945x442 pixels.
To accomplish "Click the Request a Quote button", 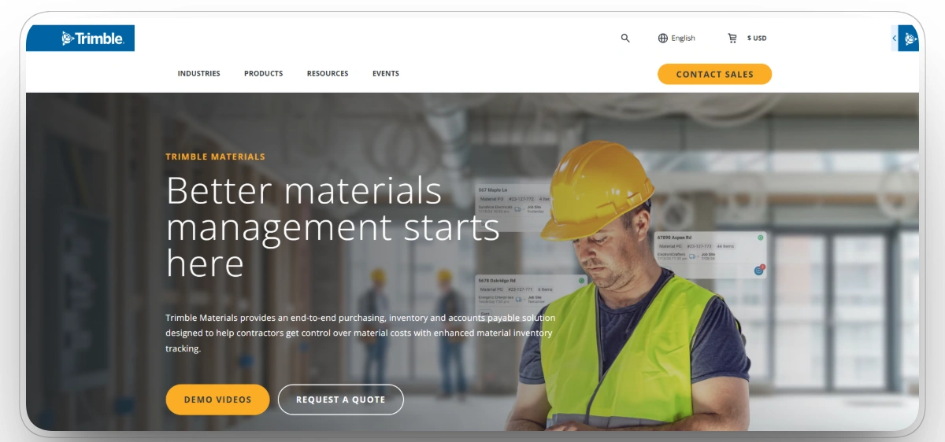I will coord(340,400).
